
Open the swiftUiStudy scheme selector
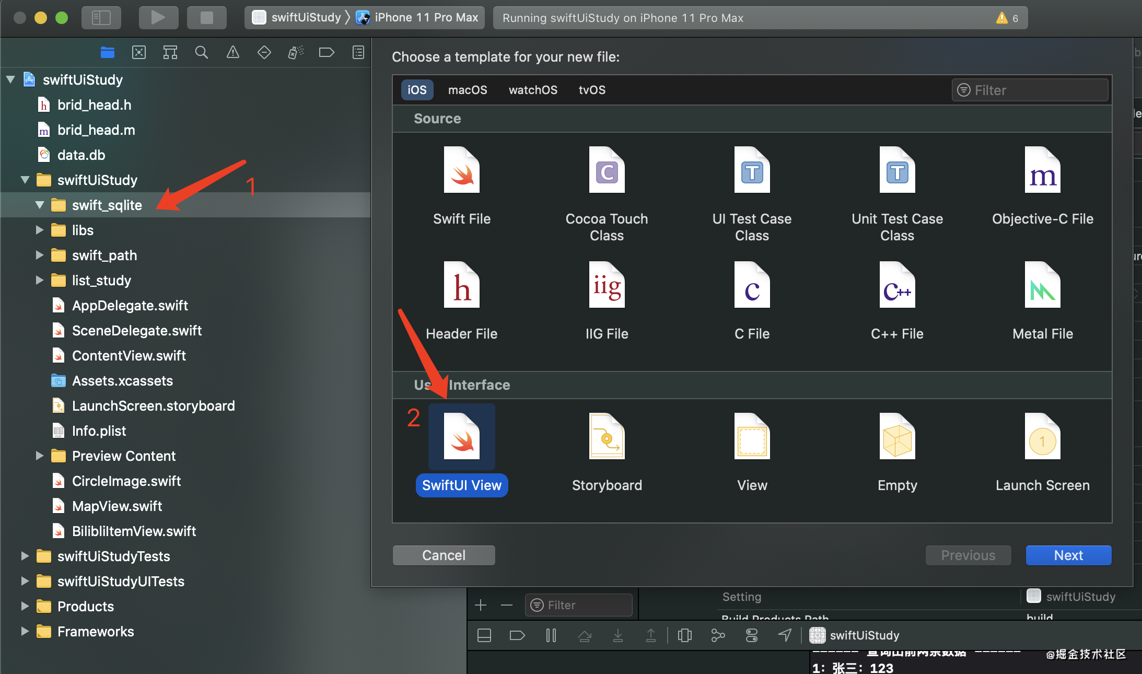tap(297, 18)
